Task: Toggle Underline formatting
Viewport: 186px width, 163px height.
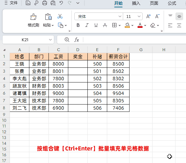Action: pyautogui.click(x=96, y=25)
